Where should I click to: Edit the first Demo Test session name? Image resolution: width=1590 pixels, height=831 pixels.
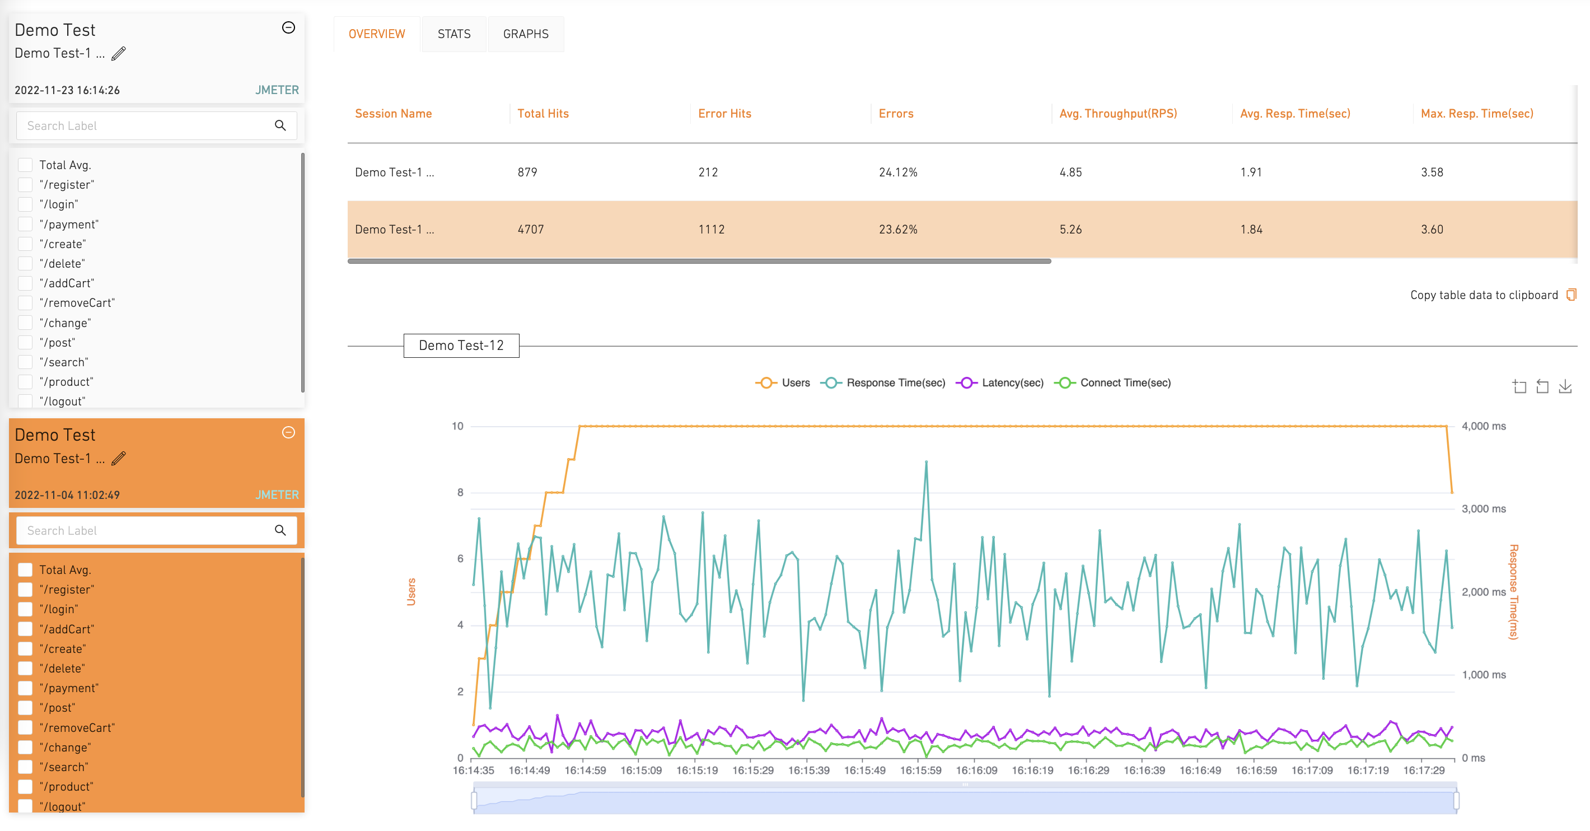click(x=119, y=54)
